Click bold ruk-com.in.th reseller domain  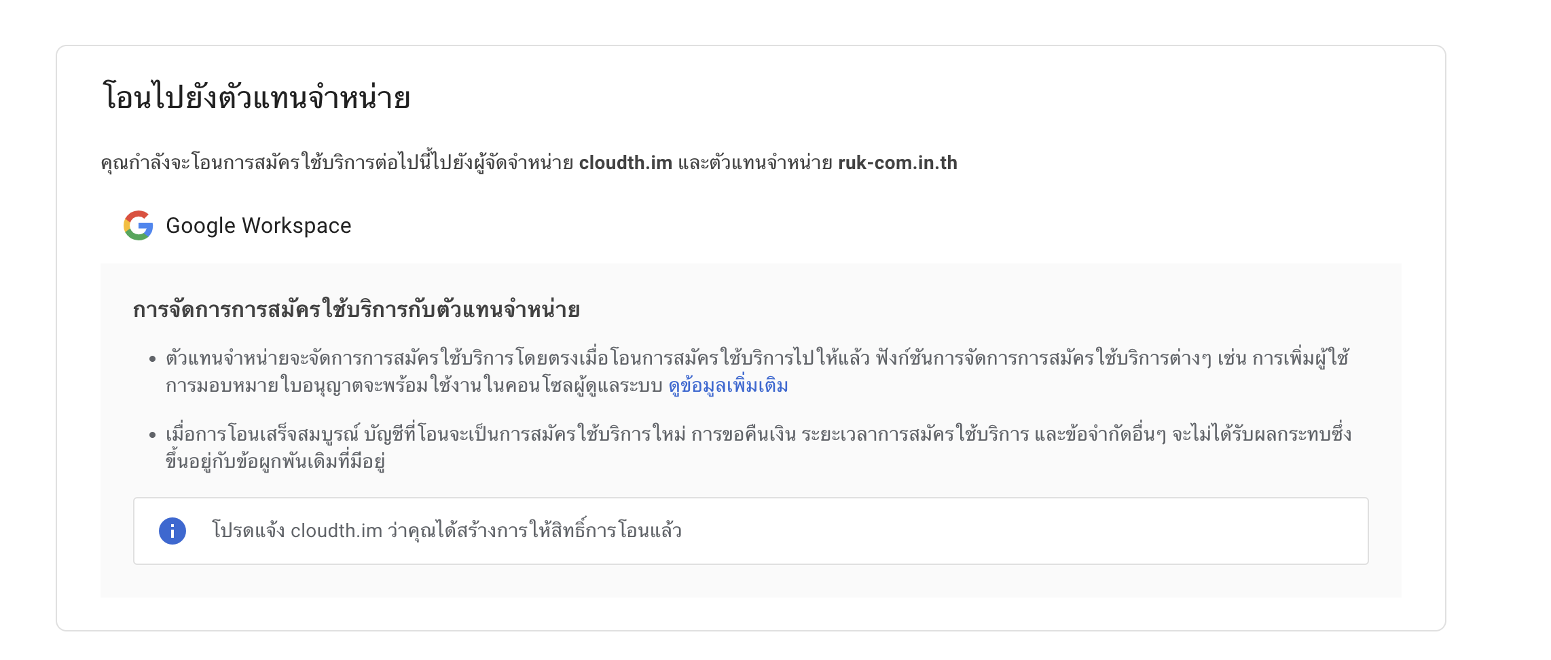coord(898,163)
